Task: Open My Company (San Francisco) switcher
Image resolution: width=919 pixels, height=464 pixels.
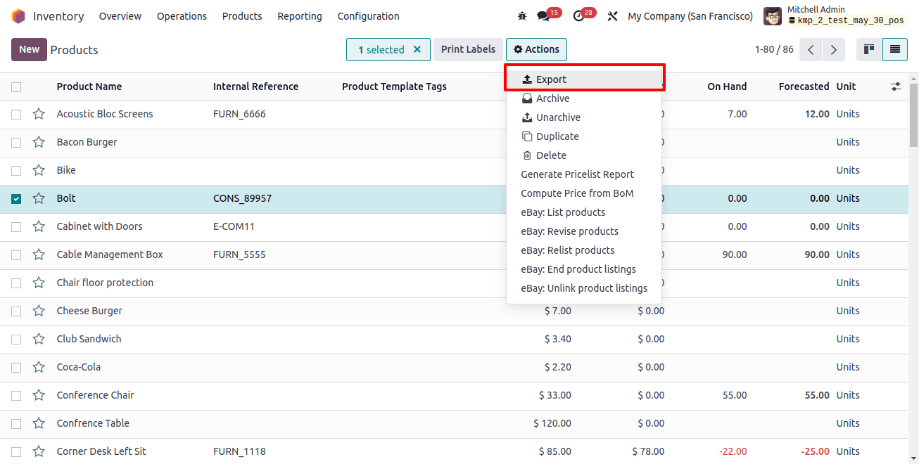Action: pos(690,16)
